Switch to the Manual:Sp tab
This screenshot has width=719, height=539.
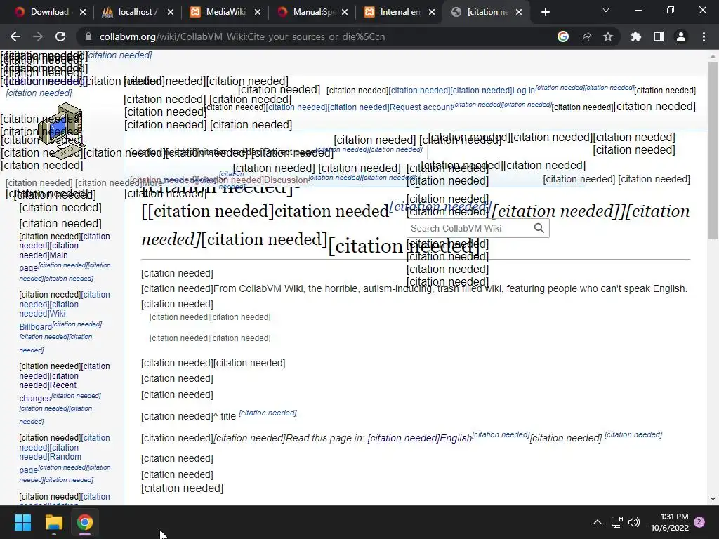pyautogui.click(x=314, y=12)
